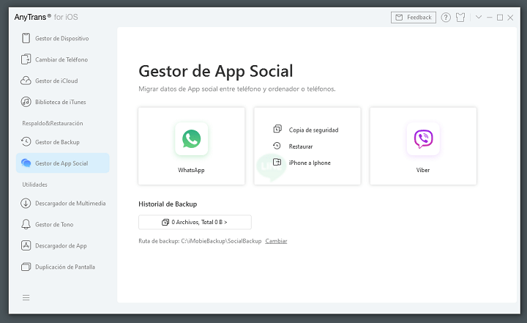Open help question mark icon
The width and height of the screenshot is (527, 323).
446,17
